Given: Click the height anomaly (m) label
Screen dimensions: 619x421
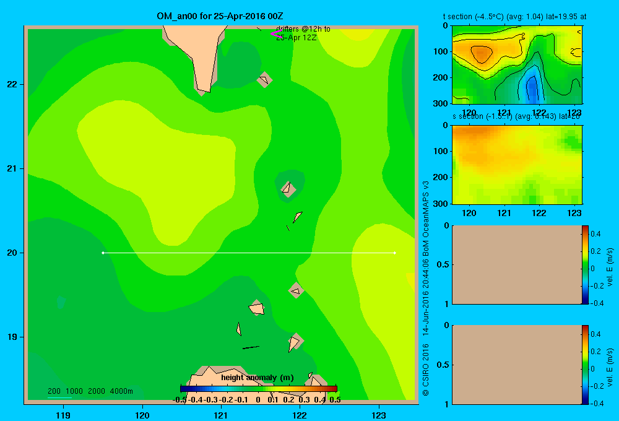Looking at the screenshot, I should tap(258, 378).
